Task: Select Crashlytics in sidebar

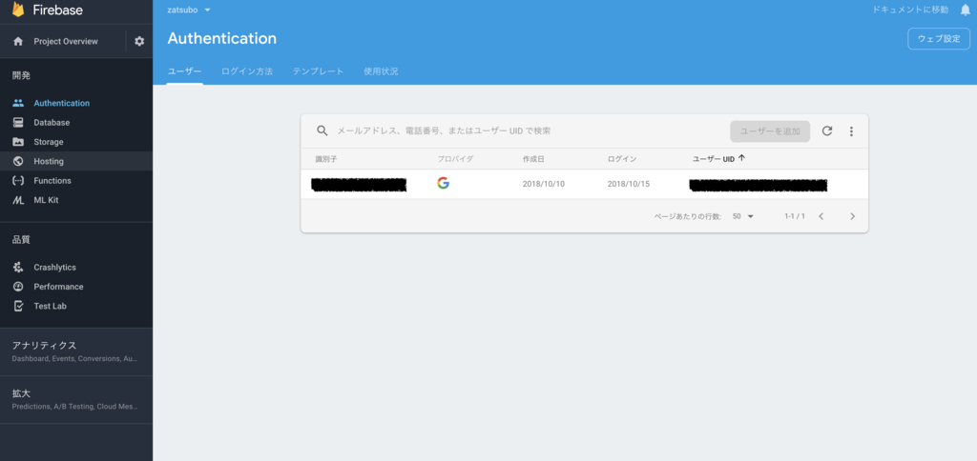Action: tap(54, 268)
